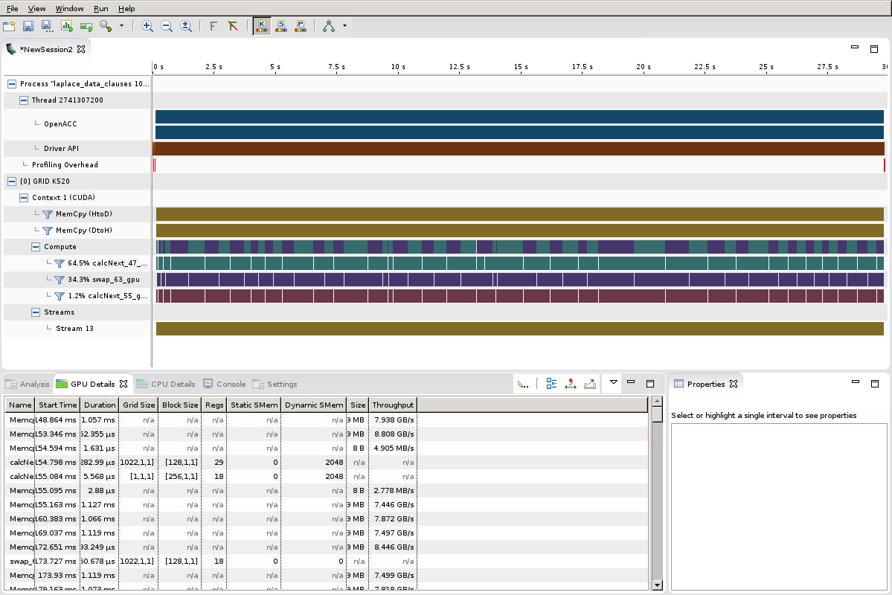Collapse the Thread 2741307200 tree node
This screenshot has width=892, height=595.
click(24, 100)
